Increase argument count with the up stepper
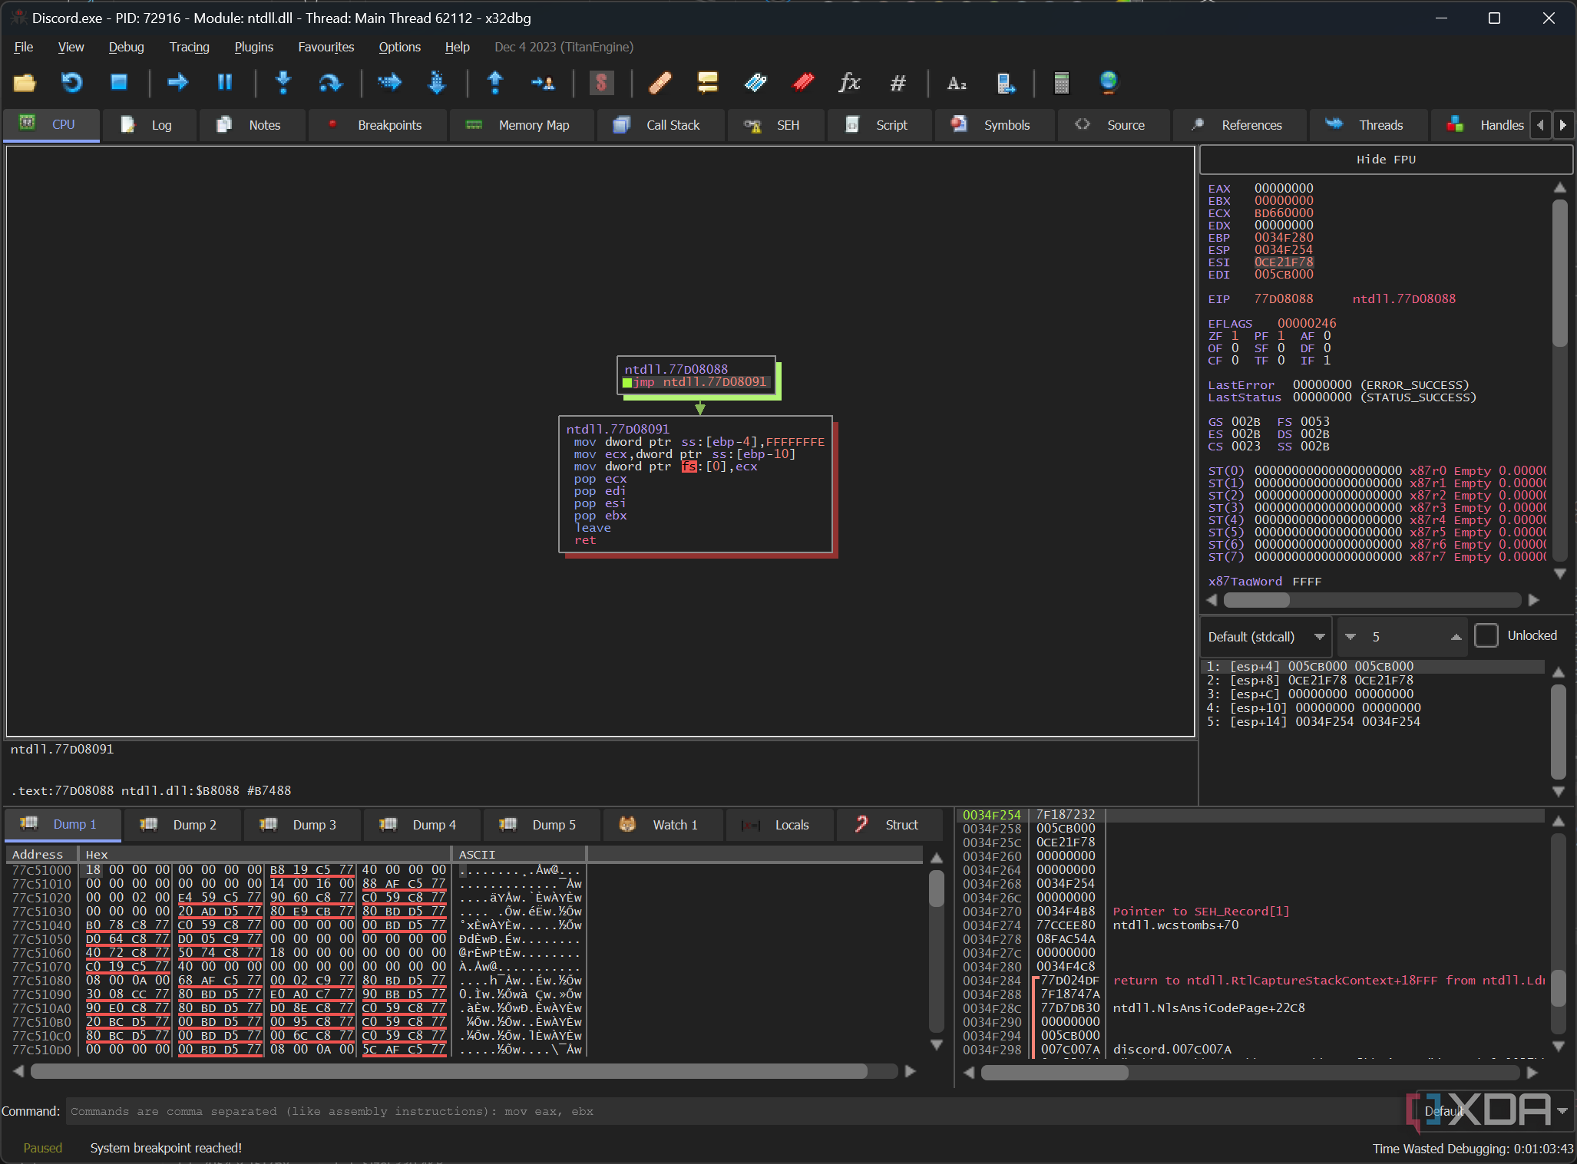Viewport: 1577px width, 1164px height. pyautogui.click(x=1456, y=637)
